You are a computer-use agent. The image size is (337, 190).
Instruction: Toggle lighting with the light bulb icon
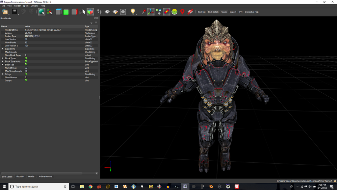pos(133,12)
